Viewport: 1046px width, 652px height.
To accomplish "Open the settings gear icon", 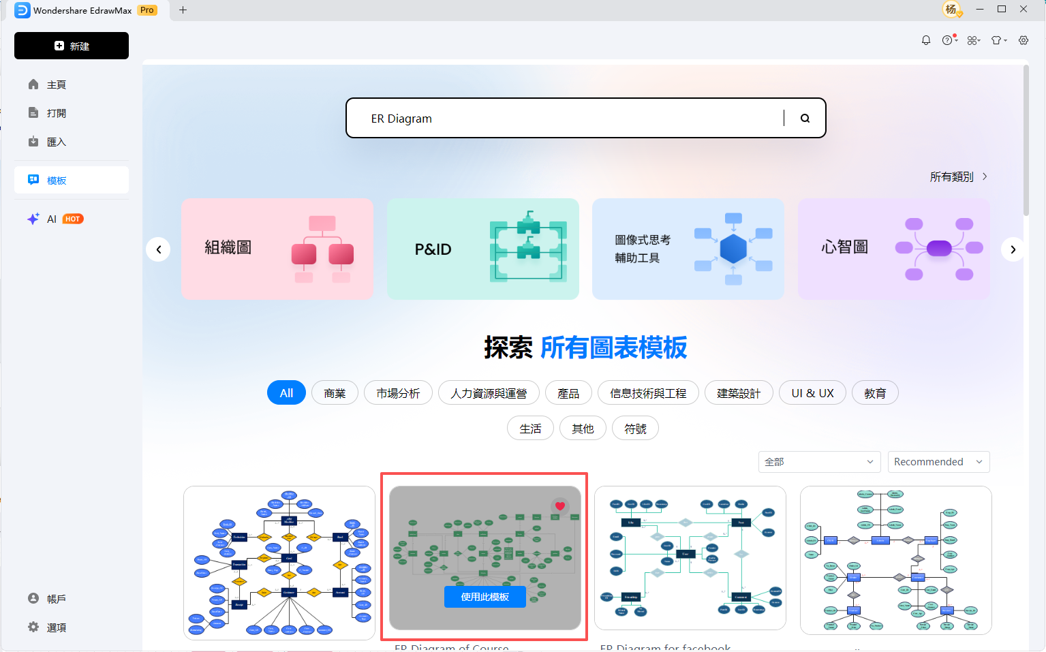I will tap(1023, 40).
